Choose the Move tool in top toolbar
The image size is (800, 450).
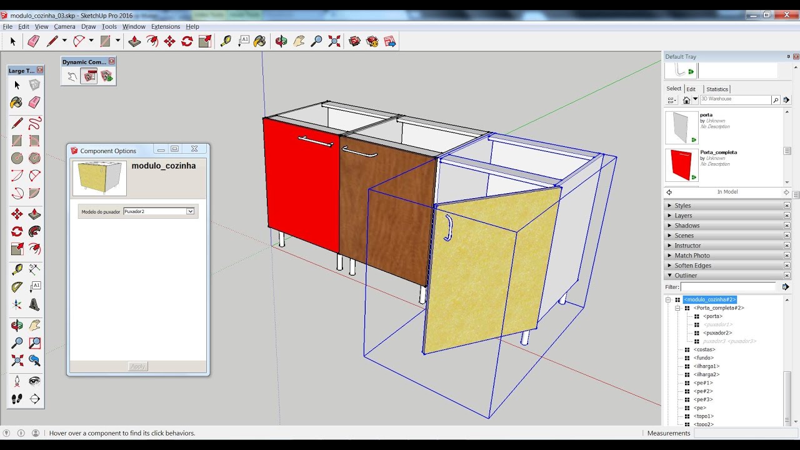tap(169, 41)
